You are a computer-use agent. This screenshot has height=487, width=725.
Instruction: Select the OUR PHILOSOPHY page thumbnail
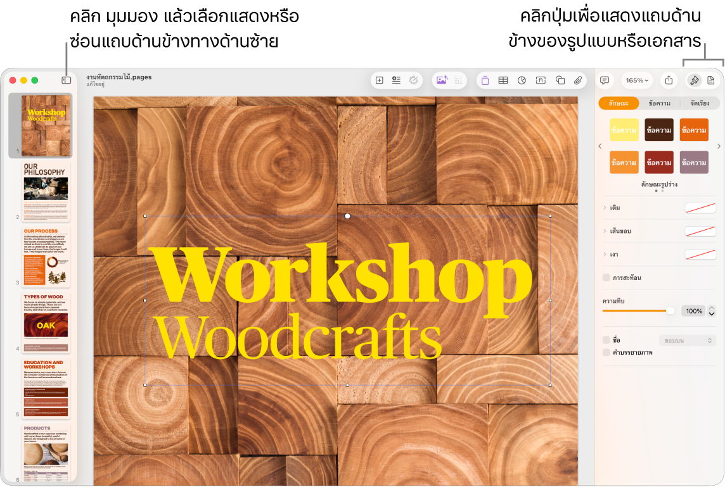pos(46,191)
